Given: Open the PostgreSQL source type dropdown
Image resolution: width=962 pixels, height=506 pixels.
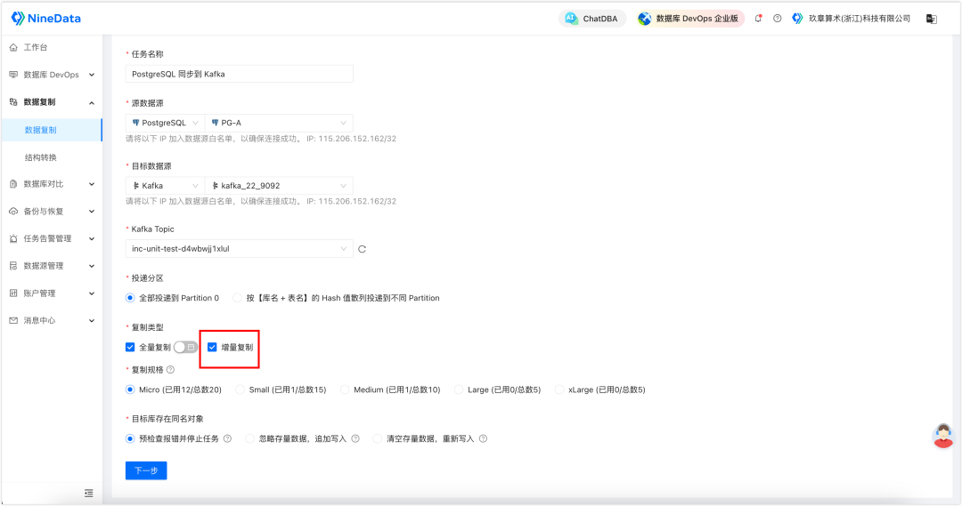Looking at the screenshot, I should click(165, 123).
